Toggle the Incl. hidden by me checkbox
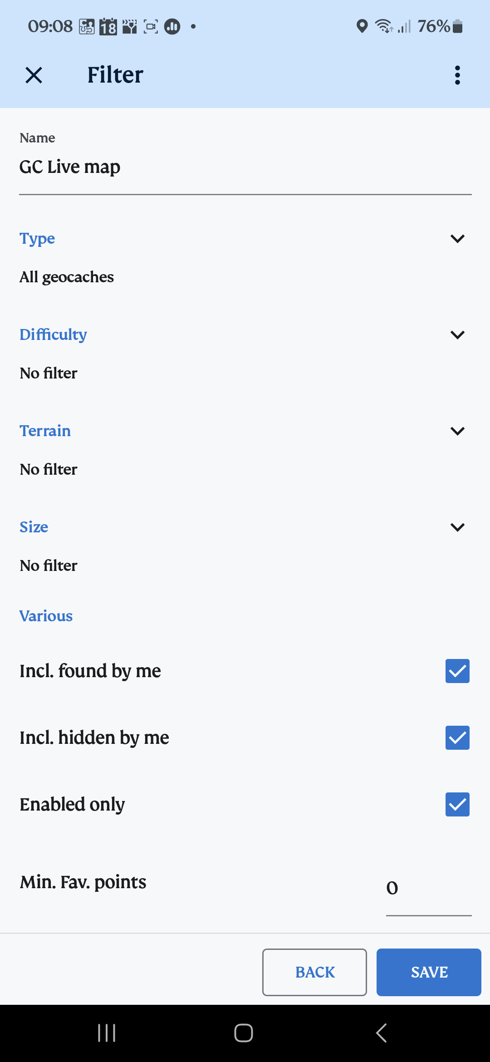Screen dimensions: 490x1062 click(457, 737)
